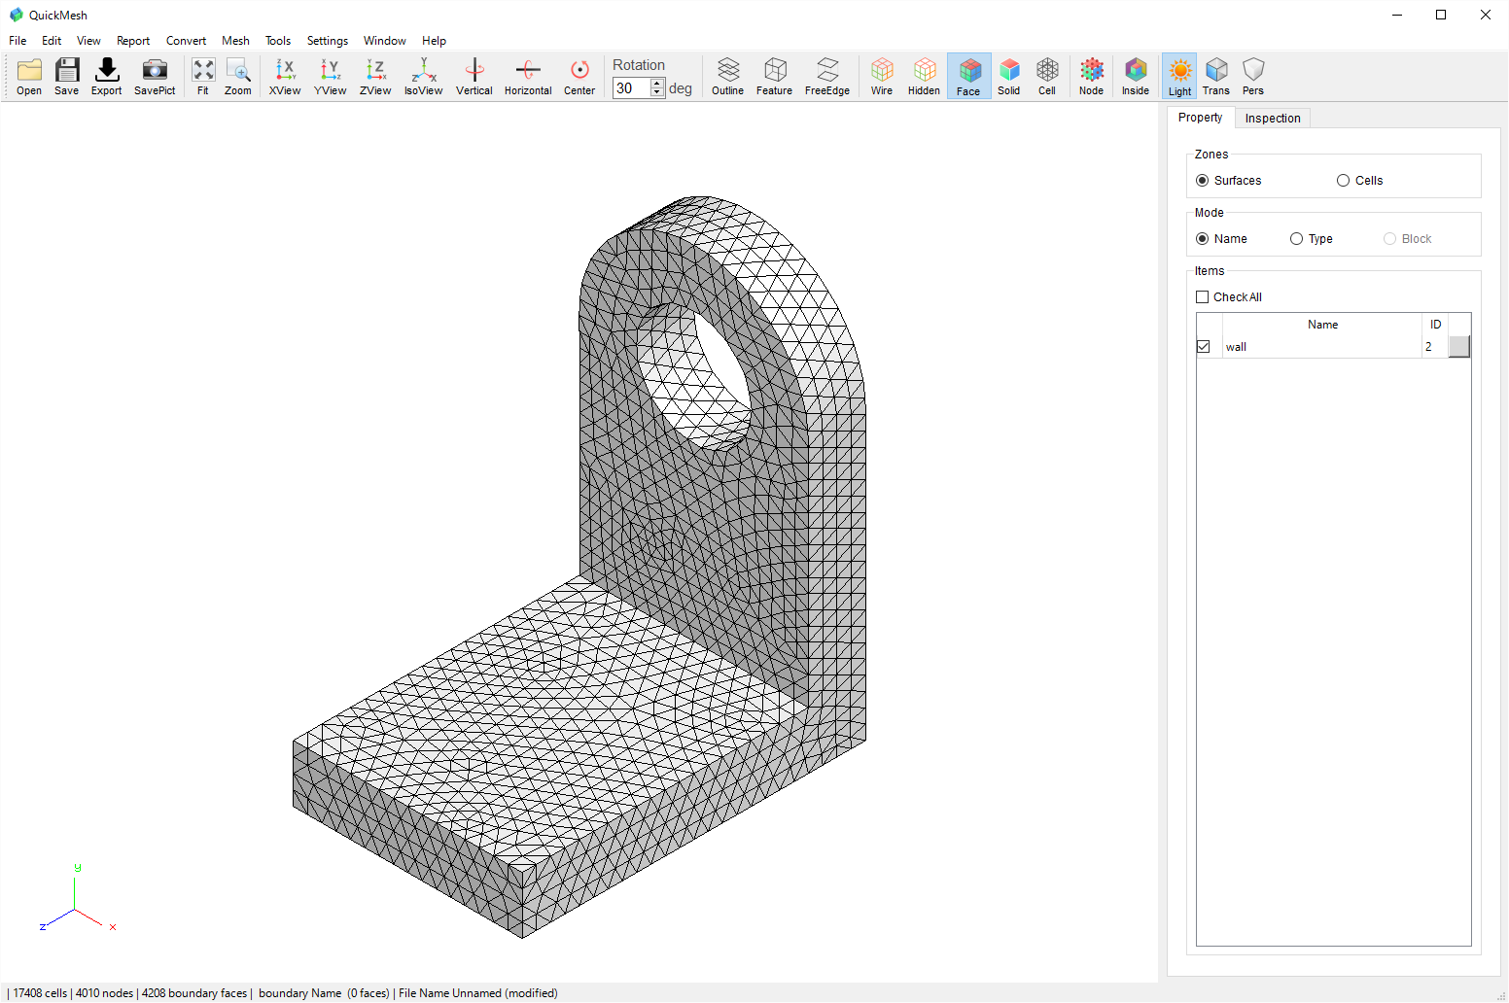Image resolution: width=1509 pixels, height=1003 pixels.
Task: Toggle the Trans transparency icon
Action: tap(1216, 76)
